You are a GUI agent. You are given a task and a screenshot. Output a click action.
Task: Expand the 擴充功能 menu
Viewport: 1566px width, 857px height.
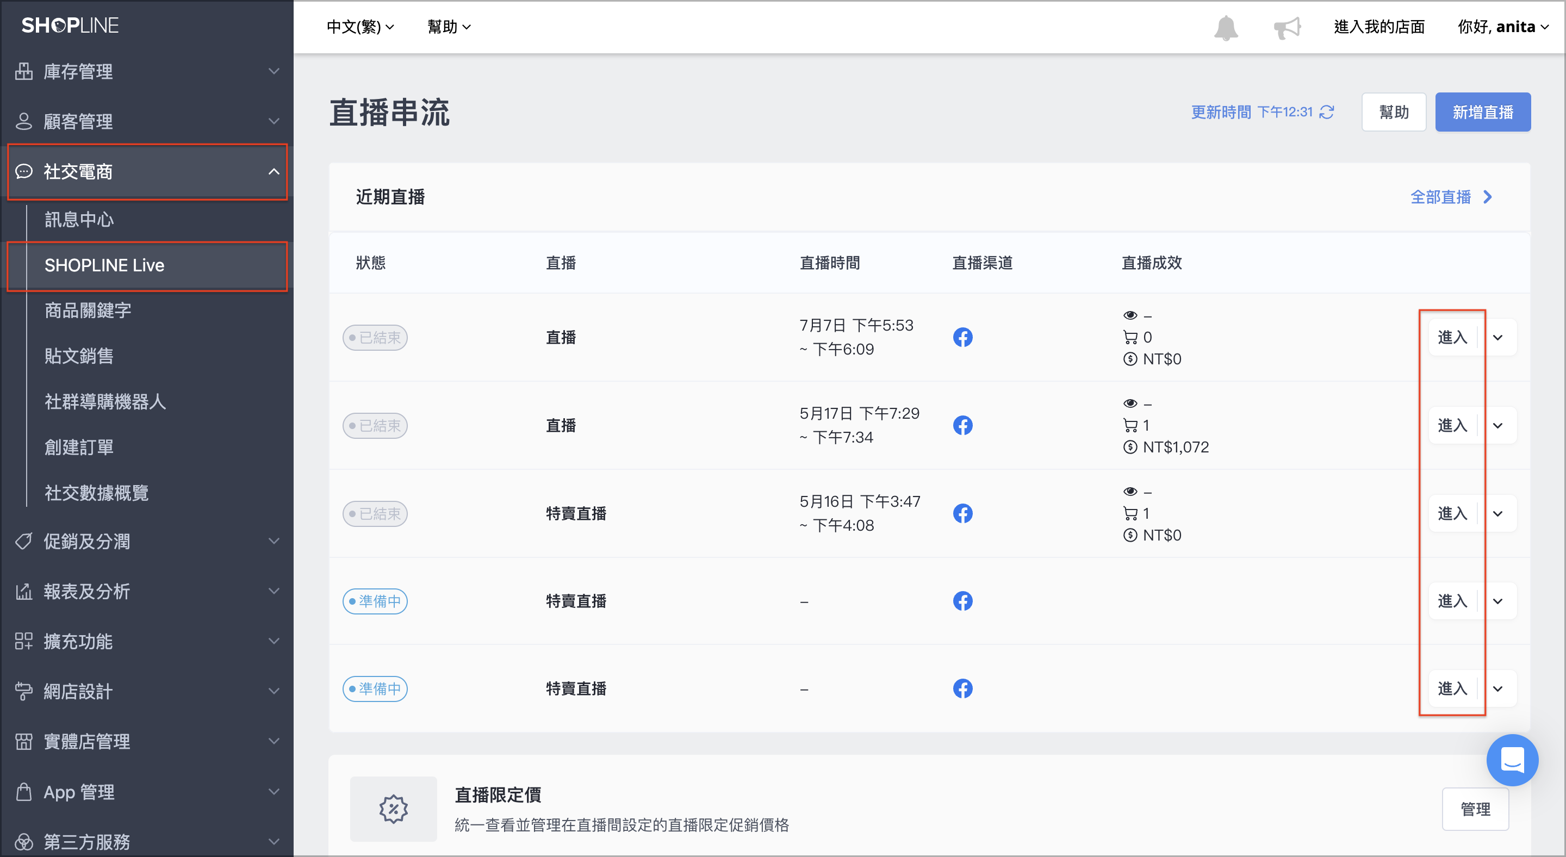point(274,641)
